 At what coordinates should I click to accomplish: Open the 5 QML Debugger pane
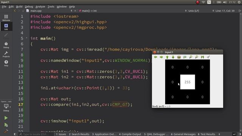(156, 134)
